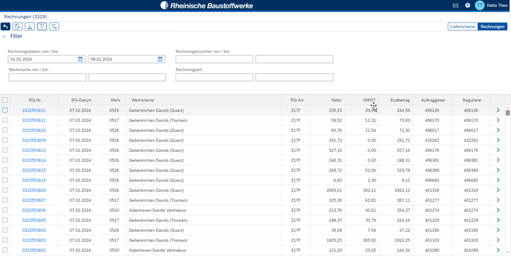Open calendar picker for start date 01.01.2024
511x258 pixels.
[x=80, y=59]
